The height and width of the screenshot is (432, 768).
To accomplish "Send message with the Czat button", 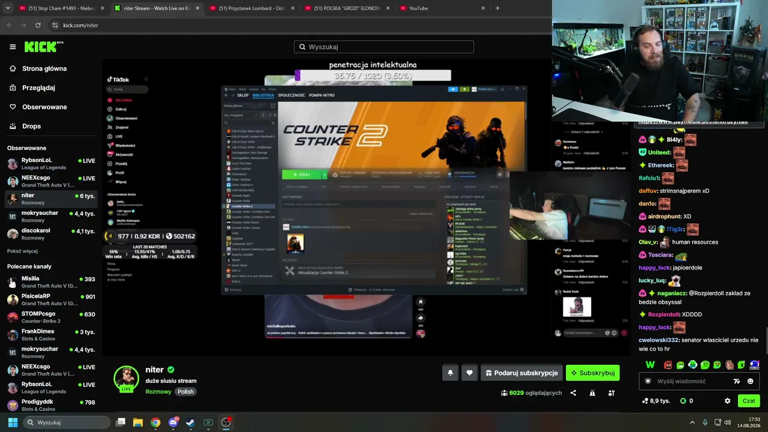I will 749,401.
